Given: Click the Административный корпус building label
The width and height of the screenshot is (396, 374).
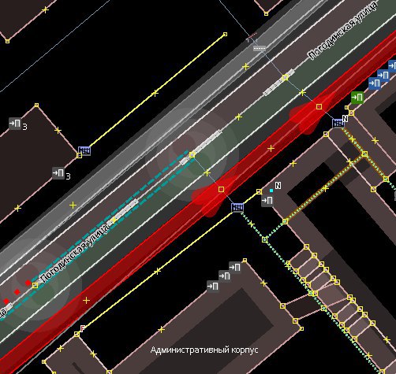Looking at the screenshot, I should point(204,350).
